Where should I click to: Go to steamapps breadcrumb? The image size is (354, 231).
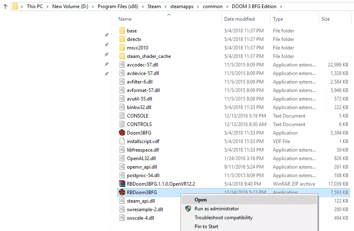(x=182, y=6)
